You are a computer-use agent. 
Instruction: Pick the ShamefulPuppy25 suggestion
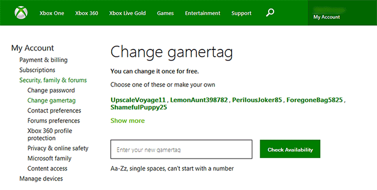[x=139, y=107]
